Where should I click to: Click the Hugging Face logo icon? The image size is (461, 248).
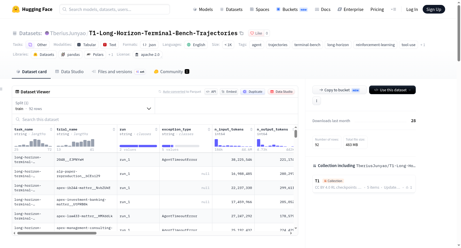(16, 9)
